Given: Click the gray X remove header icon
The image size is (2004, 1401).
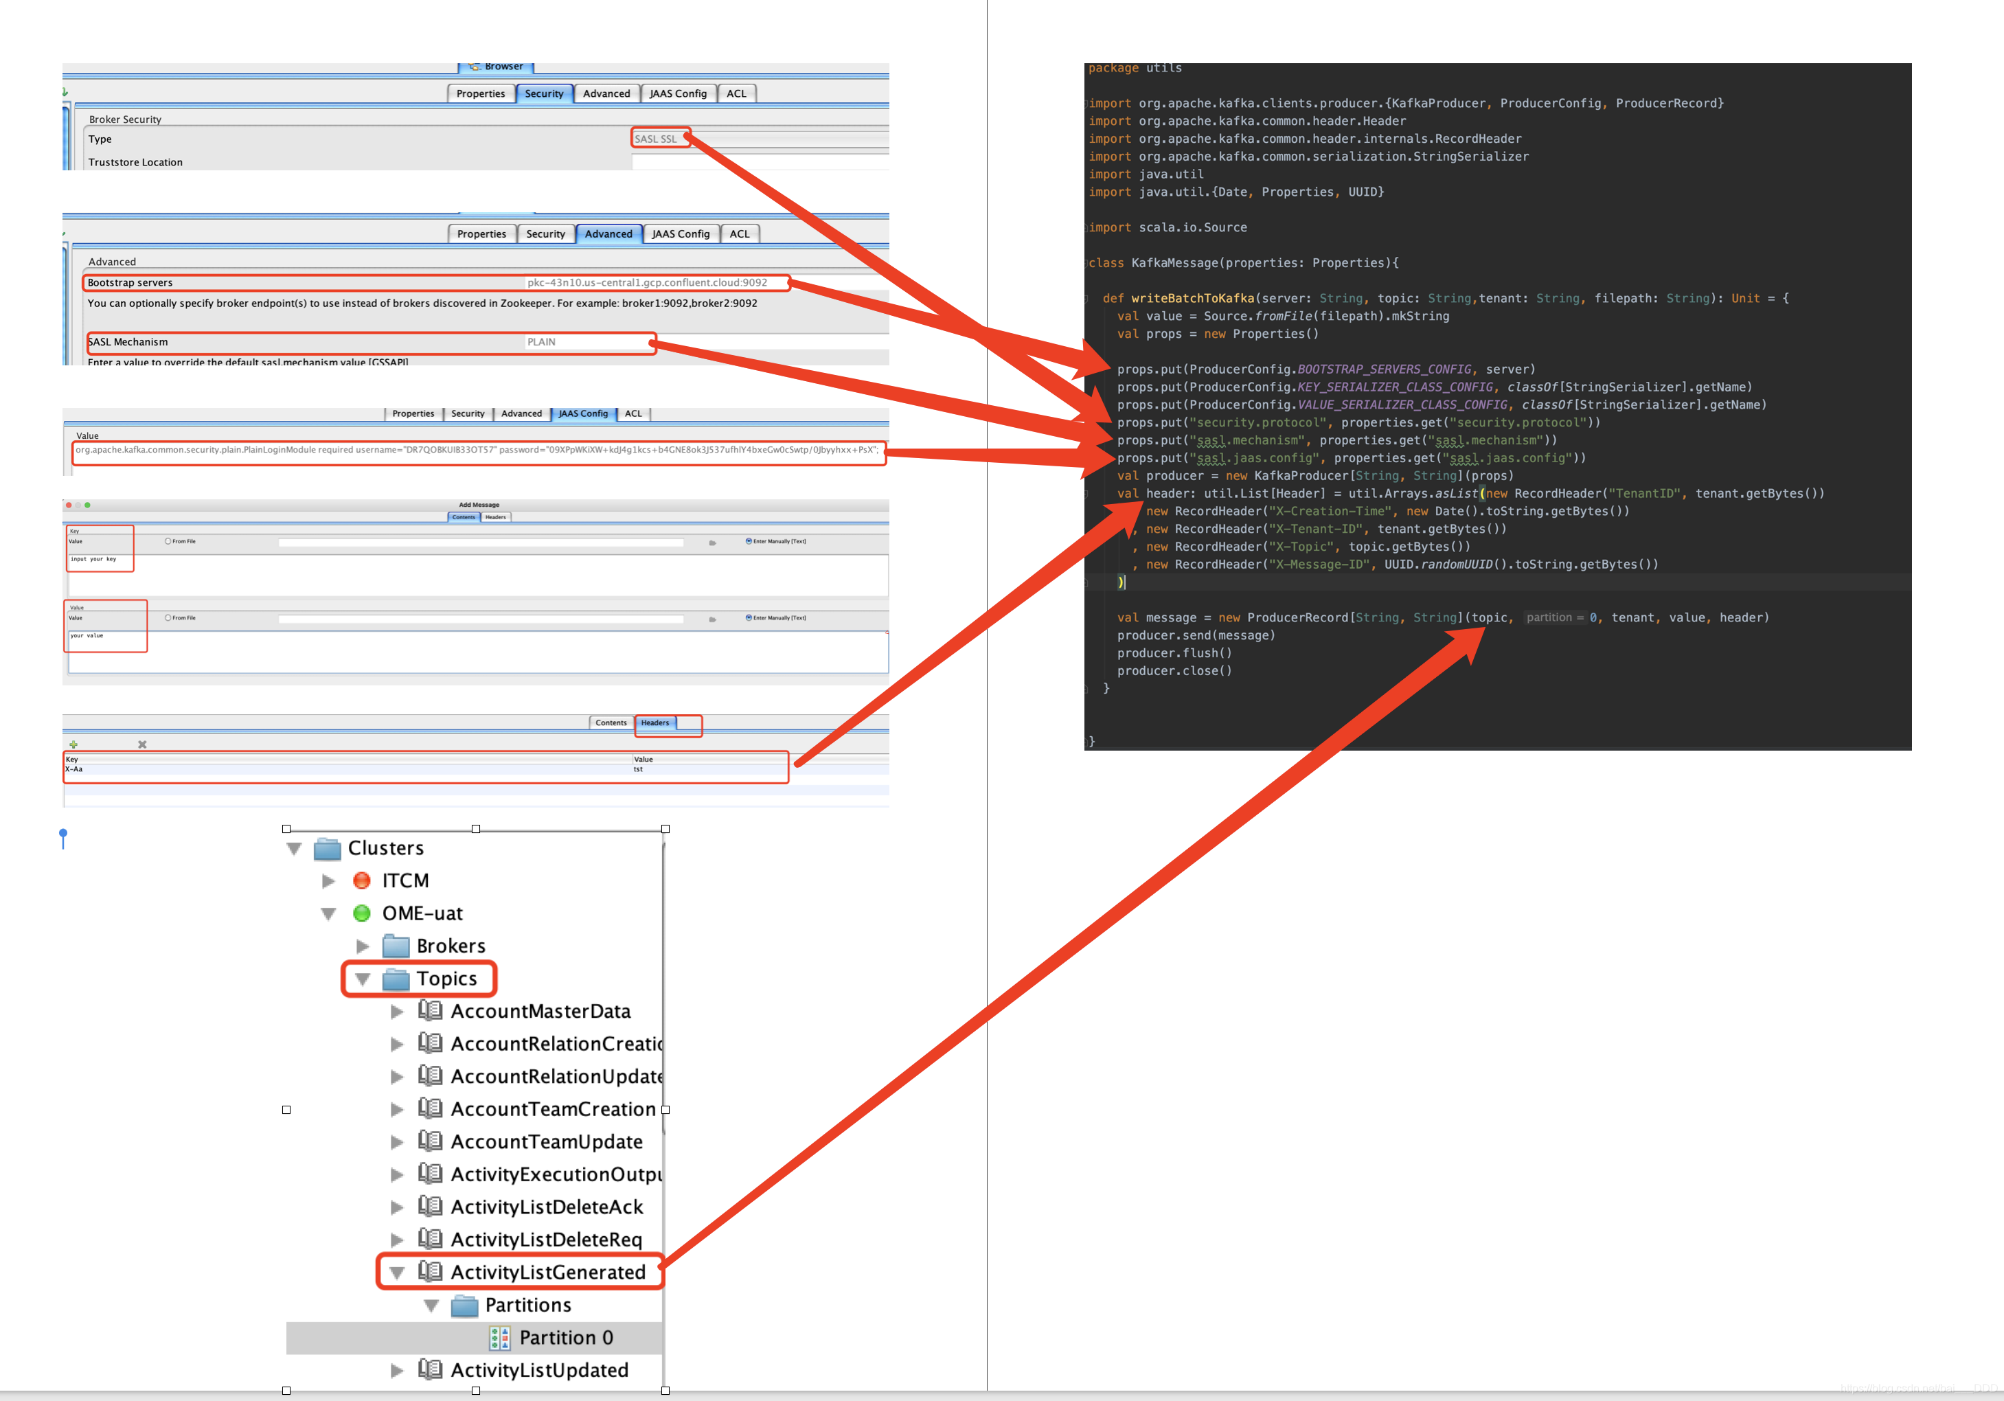Looking at the screenshot, I should click(142, 744).
